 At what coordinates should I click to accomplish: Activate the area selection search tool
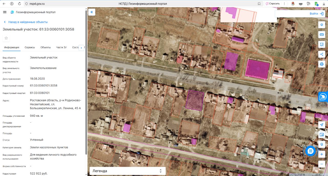[x=322, y=44]
